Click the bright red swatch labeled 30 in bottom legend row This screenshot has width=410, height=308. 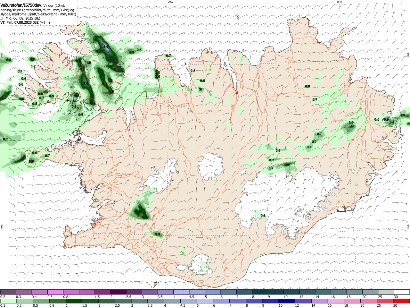tap(402, 301)
